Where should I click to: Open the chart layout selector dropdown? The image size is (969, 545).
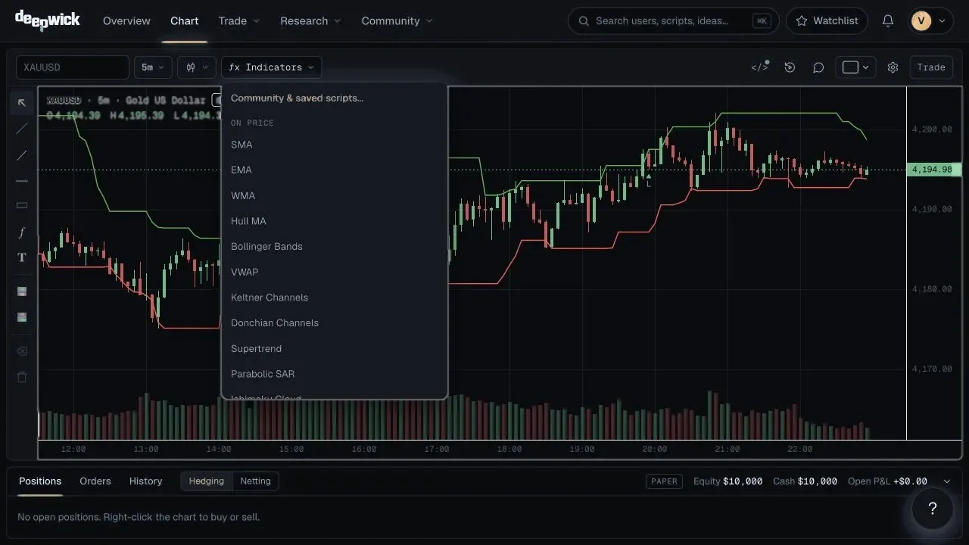(855, 67)
